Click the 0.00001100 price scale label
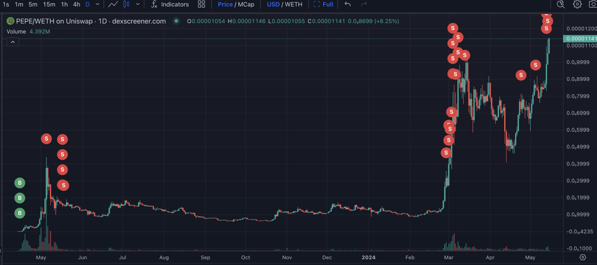 (x=581, y=46)
